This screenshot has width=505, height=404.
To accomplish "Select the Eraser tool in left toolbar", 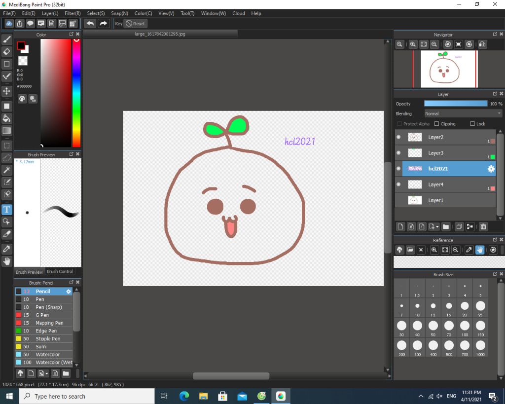I will [x=7, y=51].
